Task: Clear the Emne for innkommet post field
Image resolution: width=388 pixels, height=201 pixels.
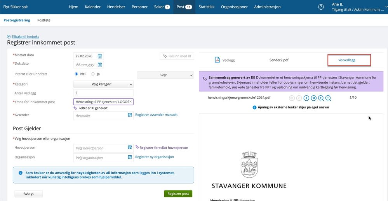Action: [x=130, y=101]
